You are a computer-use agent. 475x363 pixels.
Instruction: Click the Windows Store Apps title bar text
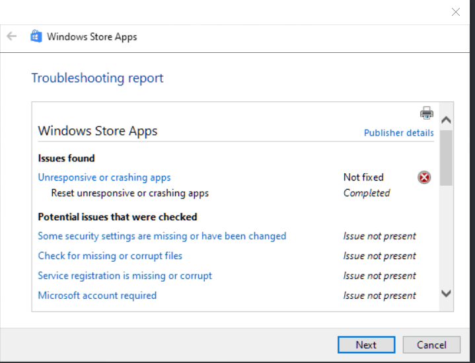coord(92,36)
